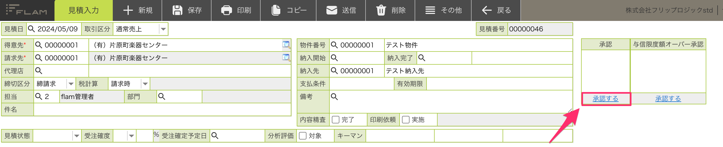Search 備考 with magnifier icon
Image resolution: width=723 pixels, height=147 pixels.
coord(334,97)
